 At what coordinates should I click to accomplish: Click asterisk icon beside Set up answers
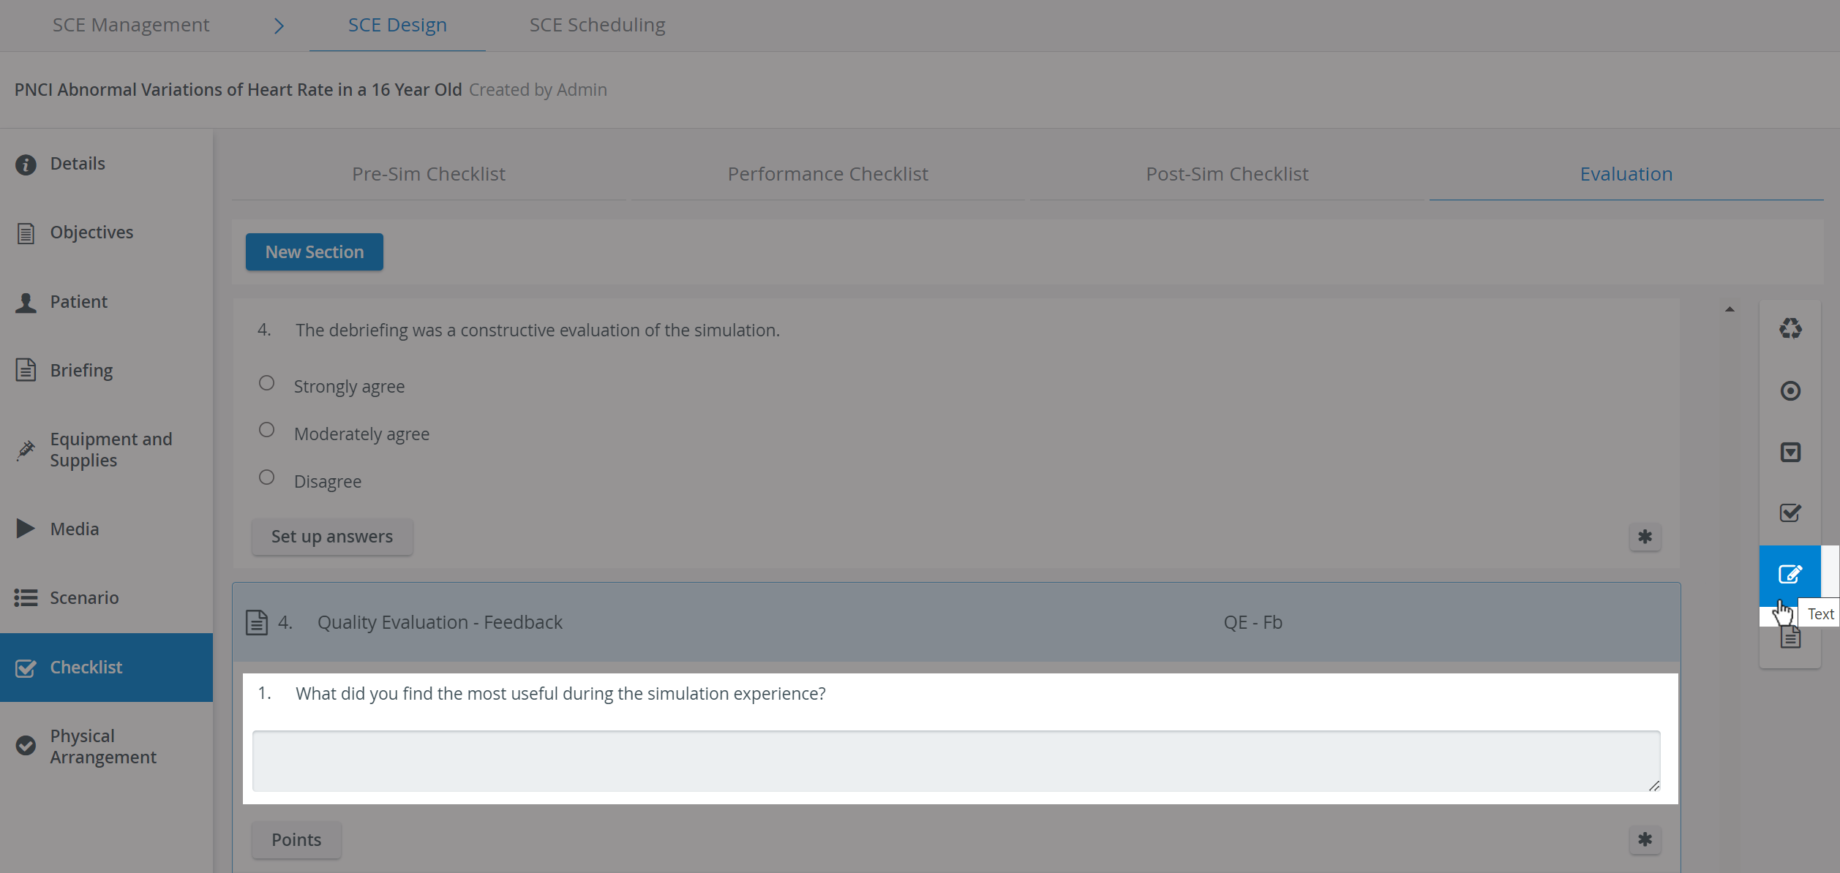[1645, 537]
